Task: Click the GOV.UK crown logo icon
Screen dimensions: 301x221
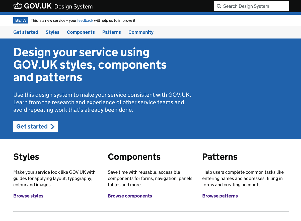Action: tap(18, 6)
